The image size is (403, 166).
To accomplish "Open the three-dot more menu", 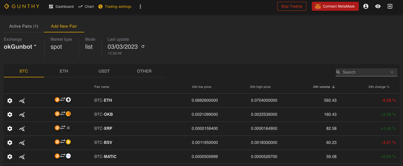I will pyautogui.click(x=140, y=7).
